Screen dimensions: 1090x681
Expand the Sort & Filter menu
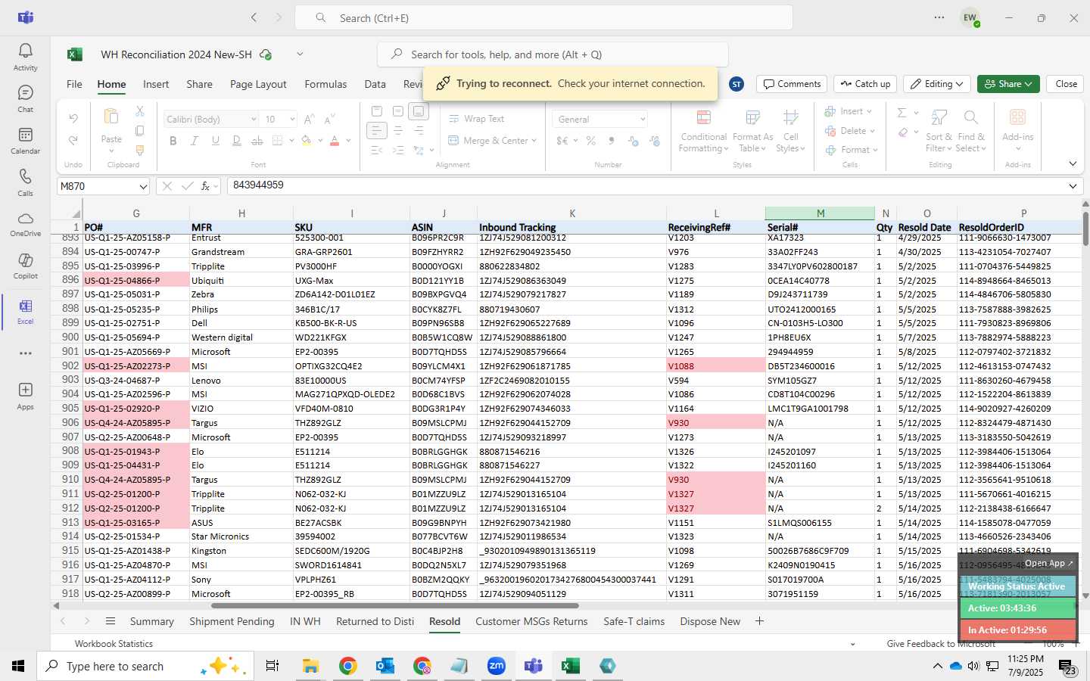click(x=939, y=131)
